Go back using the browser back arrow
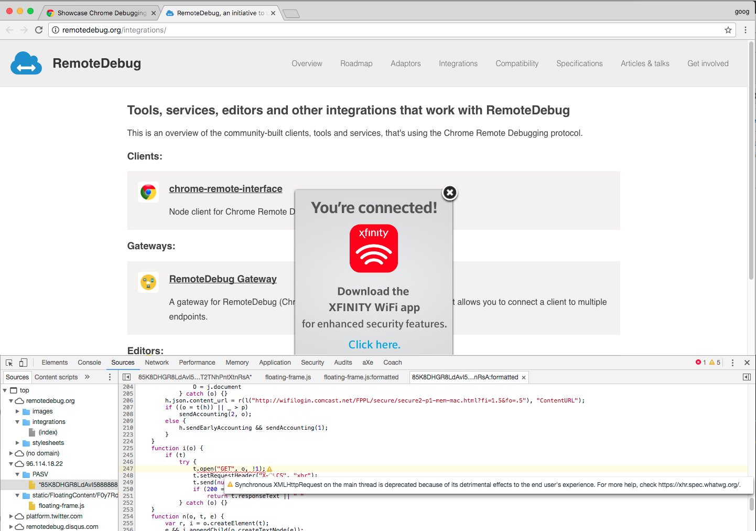 tap(9, 30)
